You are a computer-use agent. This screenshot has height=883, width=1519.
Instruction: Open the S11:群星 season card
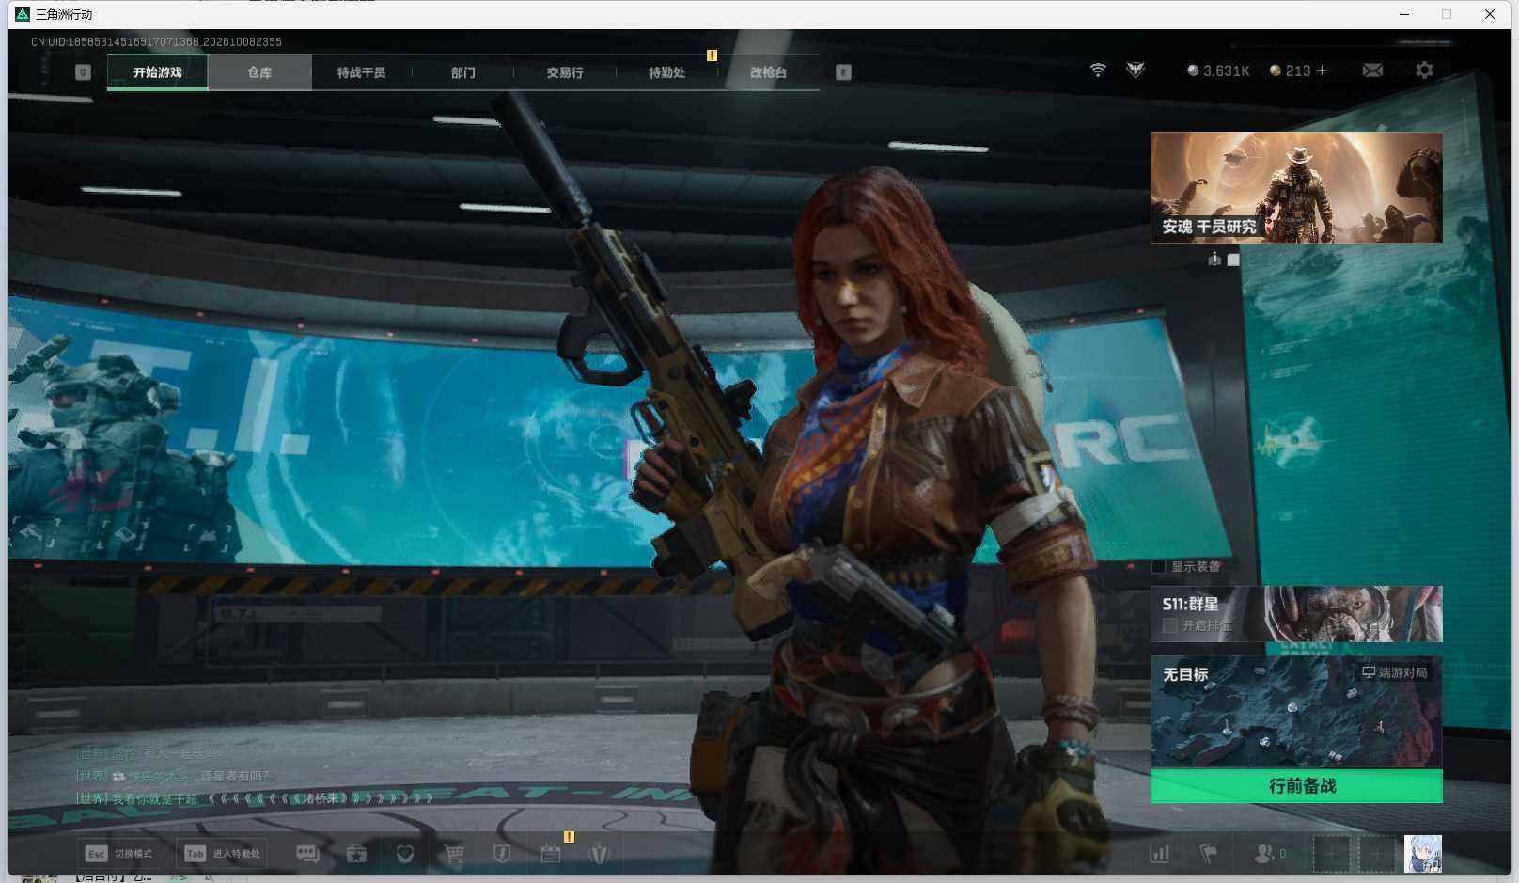pos(1296,614)
